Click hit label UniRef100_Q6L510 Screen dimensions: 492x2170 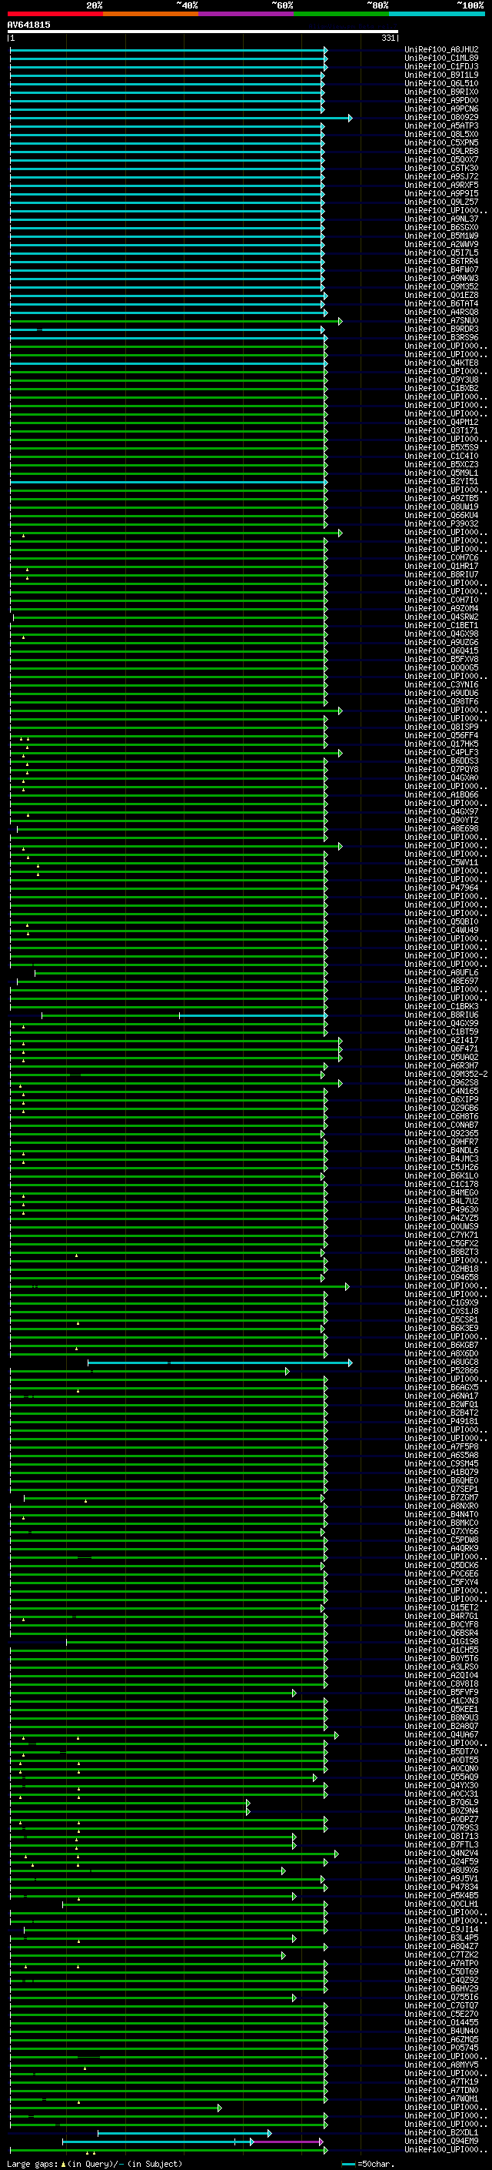point(441,83)
